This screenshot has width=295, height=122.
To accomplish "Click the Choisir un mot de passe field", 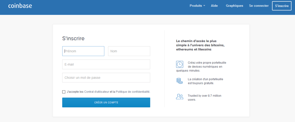I will (106, 78).
